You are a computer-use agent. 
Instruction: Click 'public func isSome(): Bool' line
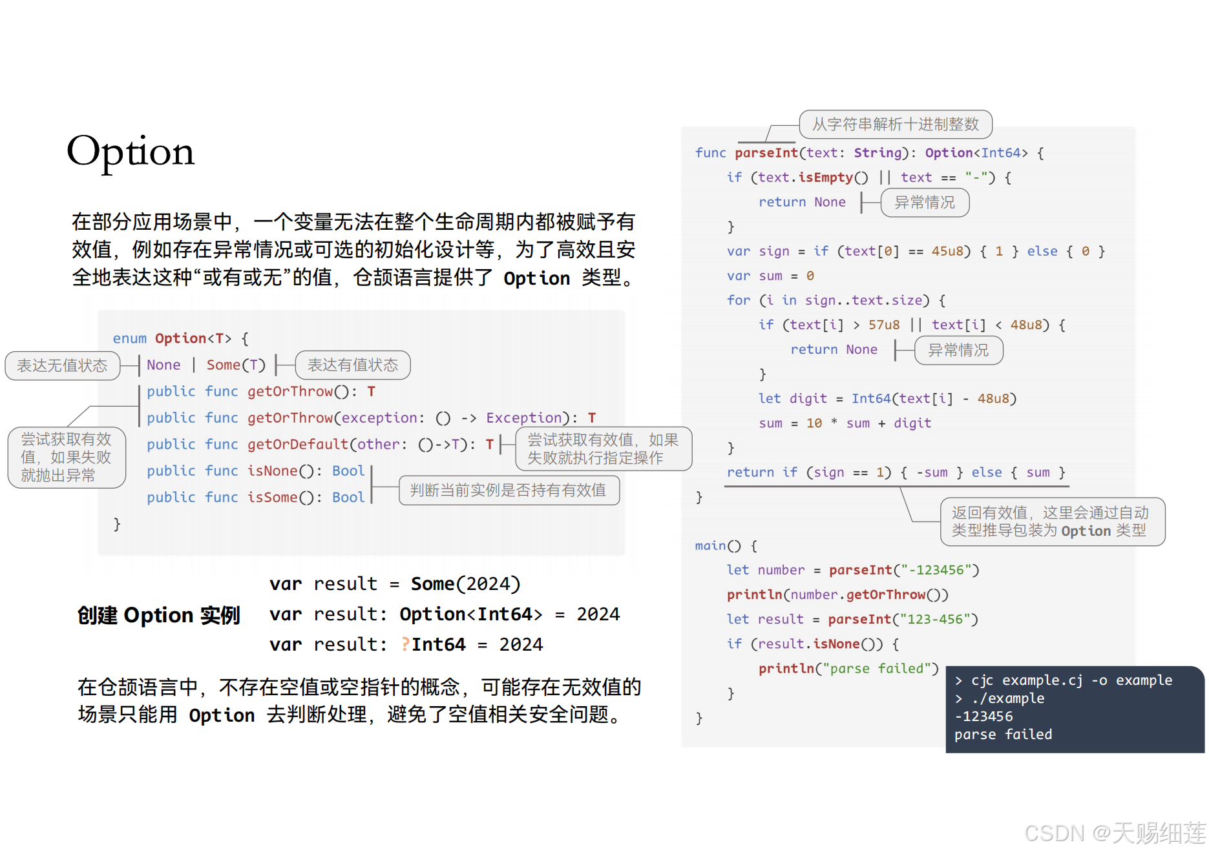pyautogui.click(x=256, y=497)
